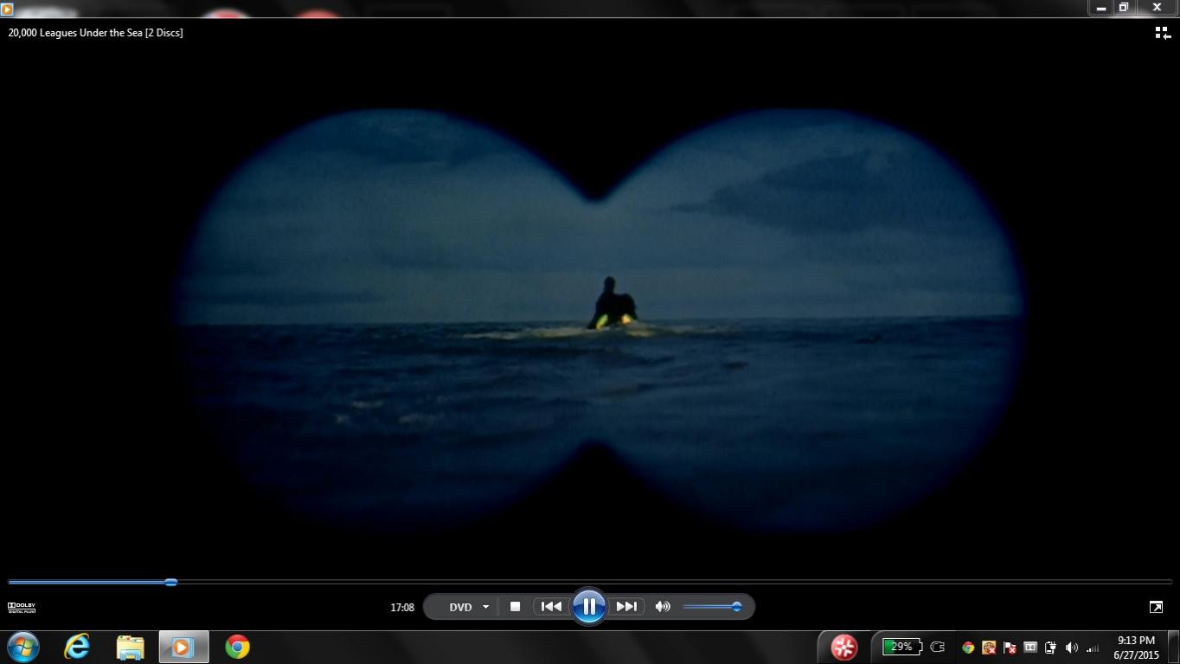Click the seek bar position handle
The height and width of the screenshot is (664, 1180).
(171, 583)
